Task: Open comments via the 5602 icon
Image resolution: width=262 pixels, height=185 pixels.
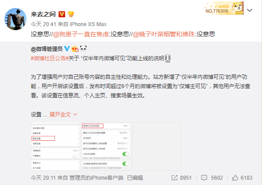Action: (x=204, y=178)
